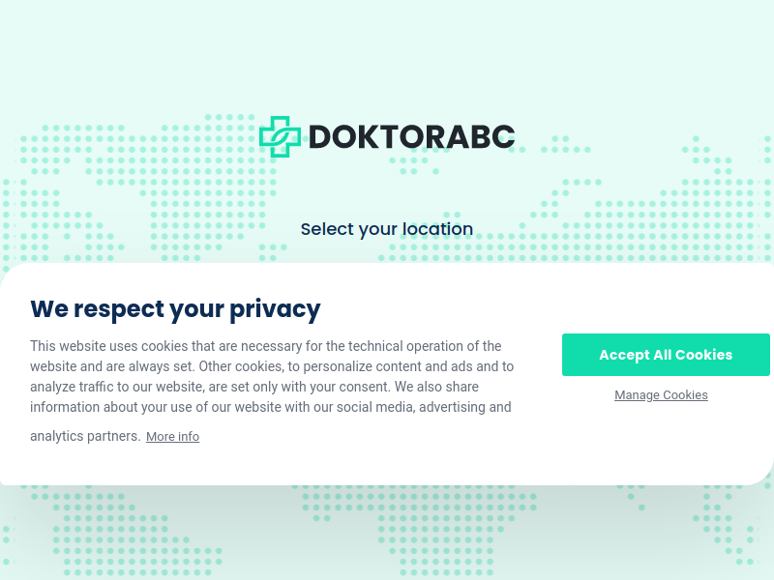The height and width of the screenshot is (580, 774).
Task: Click the DOKTORABC wordmark text
Action: point(412,136)
